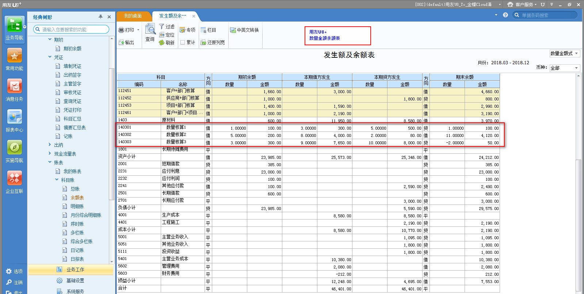Click the 查询 magnifier toolbar icon

(150, 30)
